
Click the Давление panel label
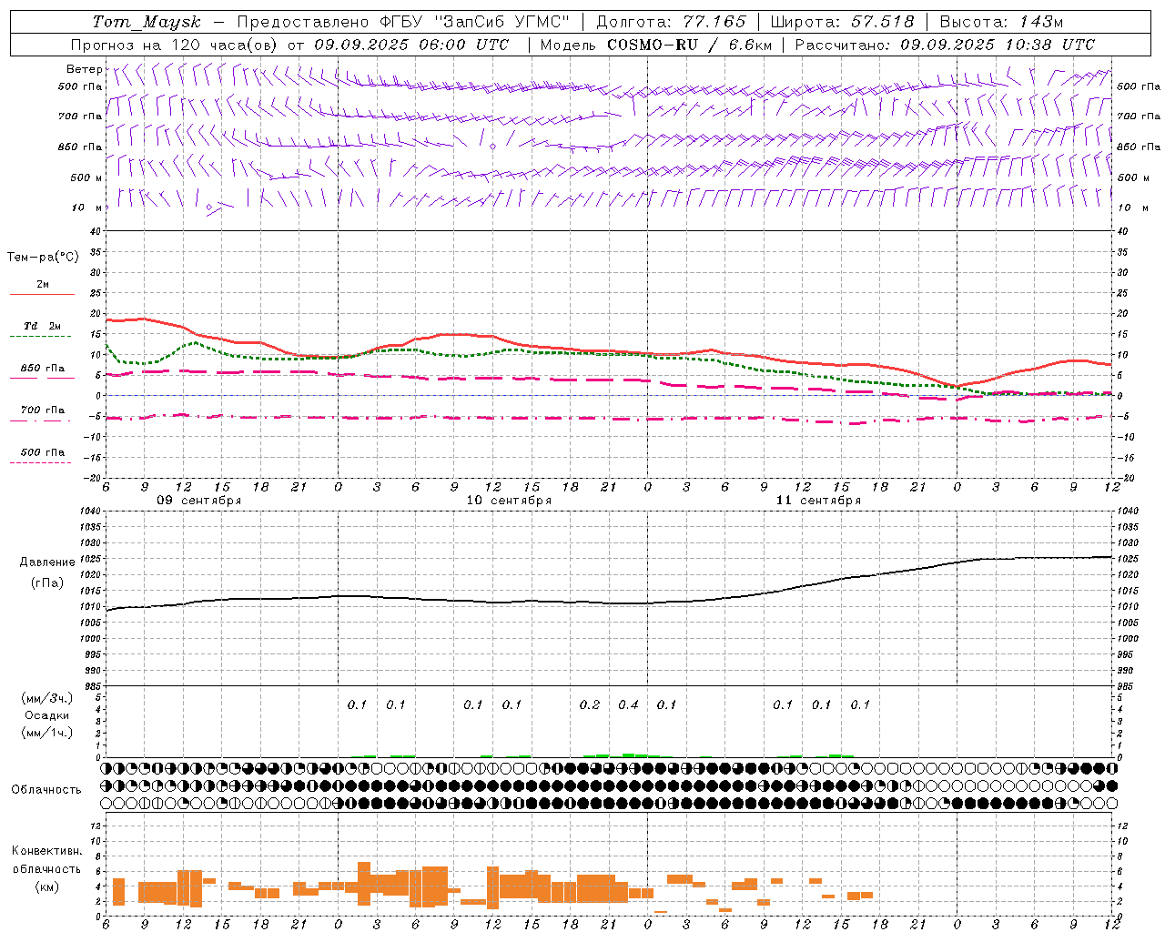coord(47,562)
